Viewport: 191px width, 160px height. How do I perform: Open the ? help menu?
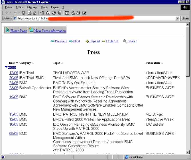click(x=63, y=7)
